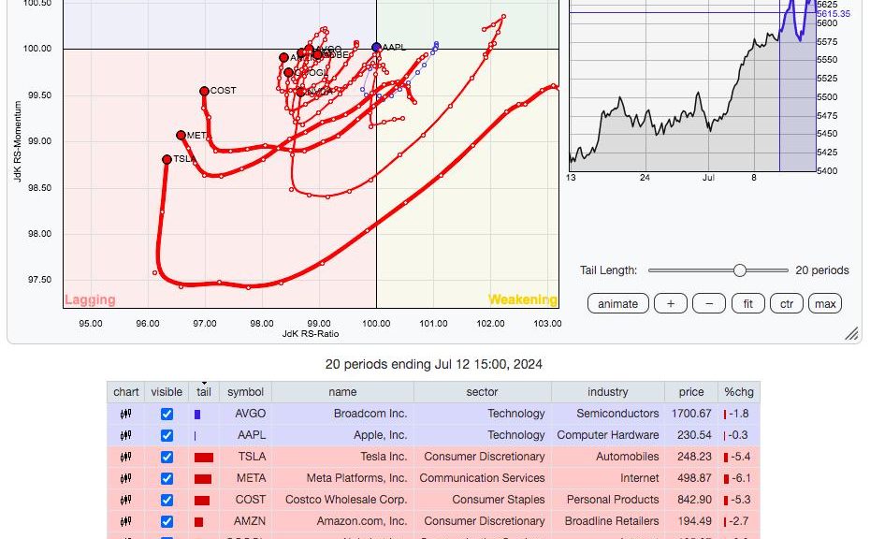Uncheck the visible checkbox for TSLA

[x=167, y=458]
